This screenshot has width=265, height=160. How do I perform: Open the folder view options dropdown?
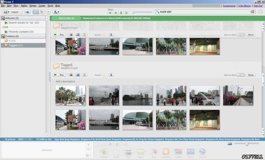tap(48, 12)
